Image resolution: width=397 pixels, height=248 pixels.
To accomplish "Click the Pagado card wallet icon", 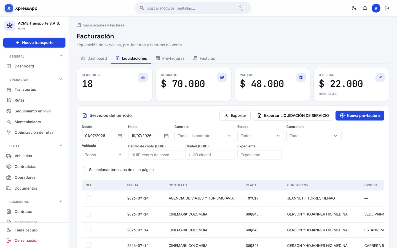I will [301, 77].
